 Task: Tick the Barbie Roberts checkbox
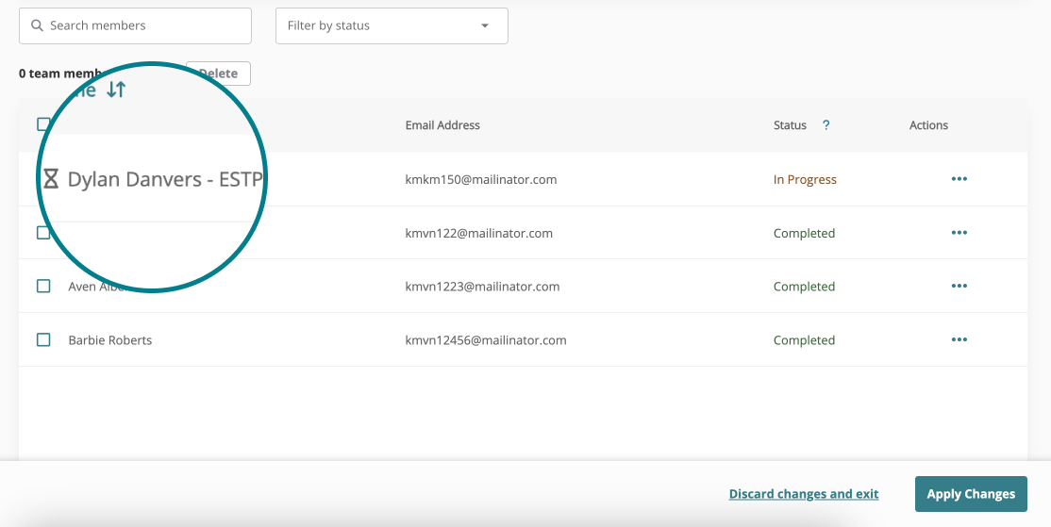pos(42,339)
